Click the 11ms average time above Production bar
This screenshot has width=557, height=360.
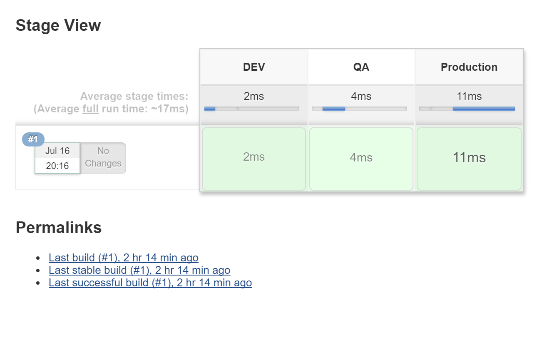[469, 97]
